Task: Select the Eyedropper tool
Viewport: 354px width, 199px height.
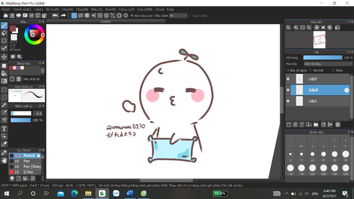Action: click(x=4, y=153)
